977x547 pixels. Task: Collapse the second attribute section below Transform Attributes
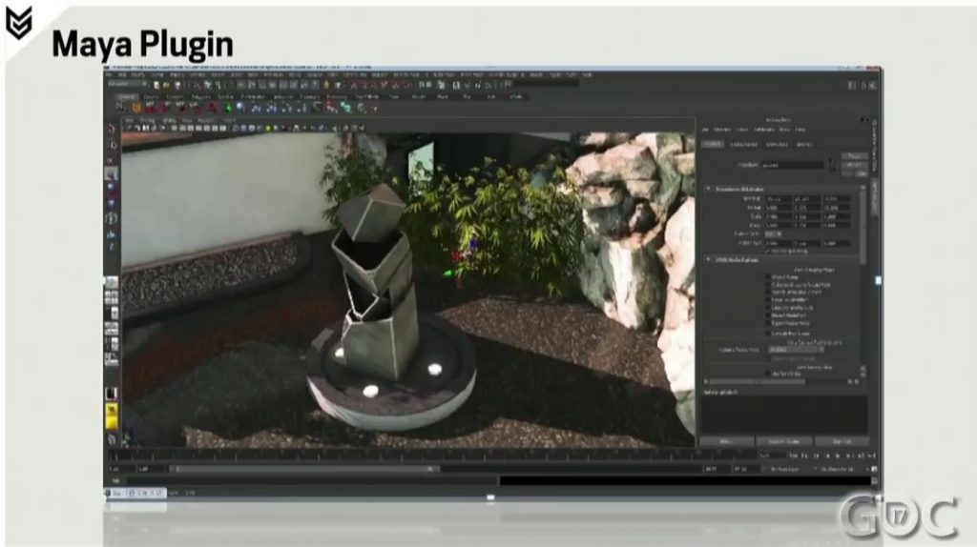coord(709,259)
